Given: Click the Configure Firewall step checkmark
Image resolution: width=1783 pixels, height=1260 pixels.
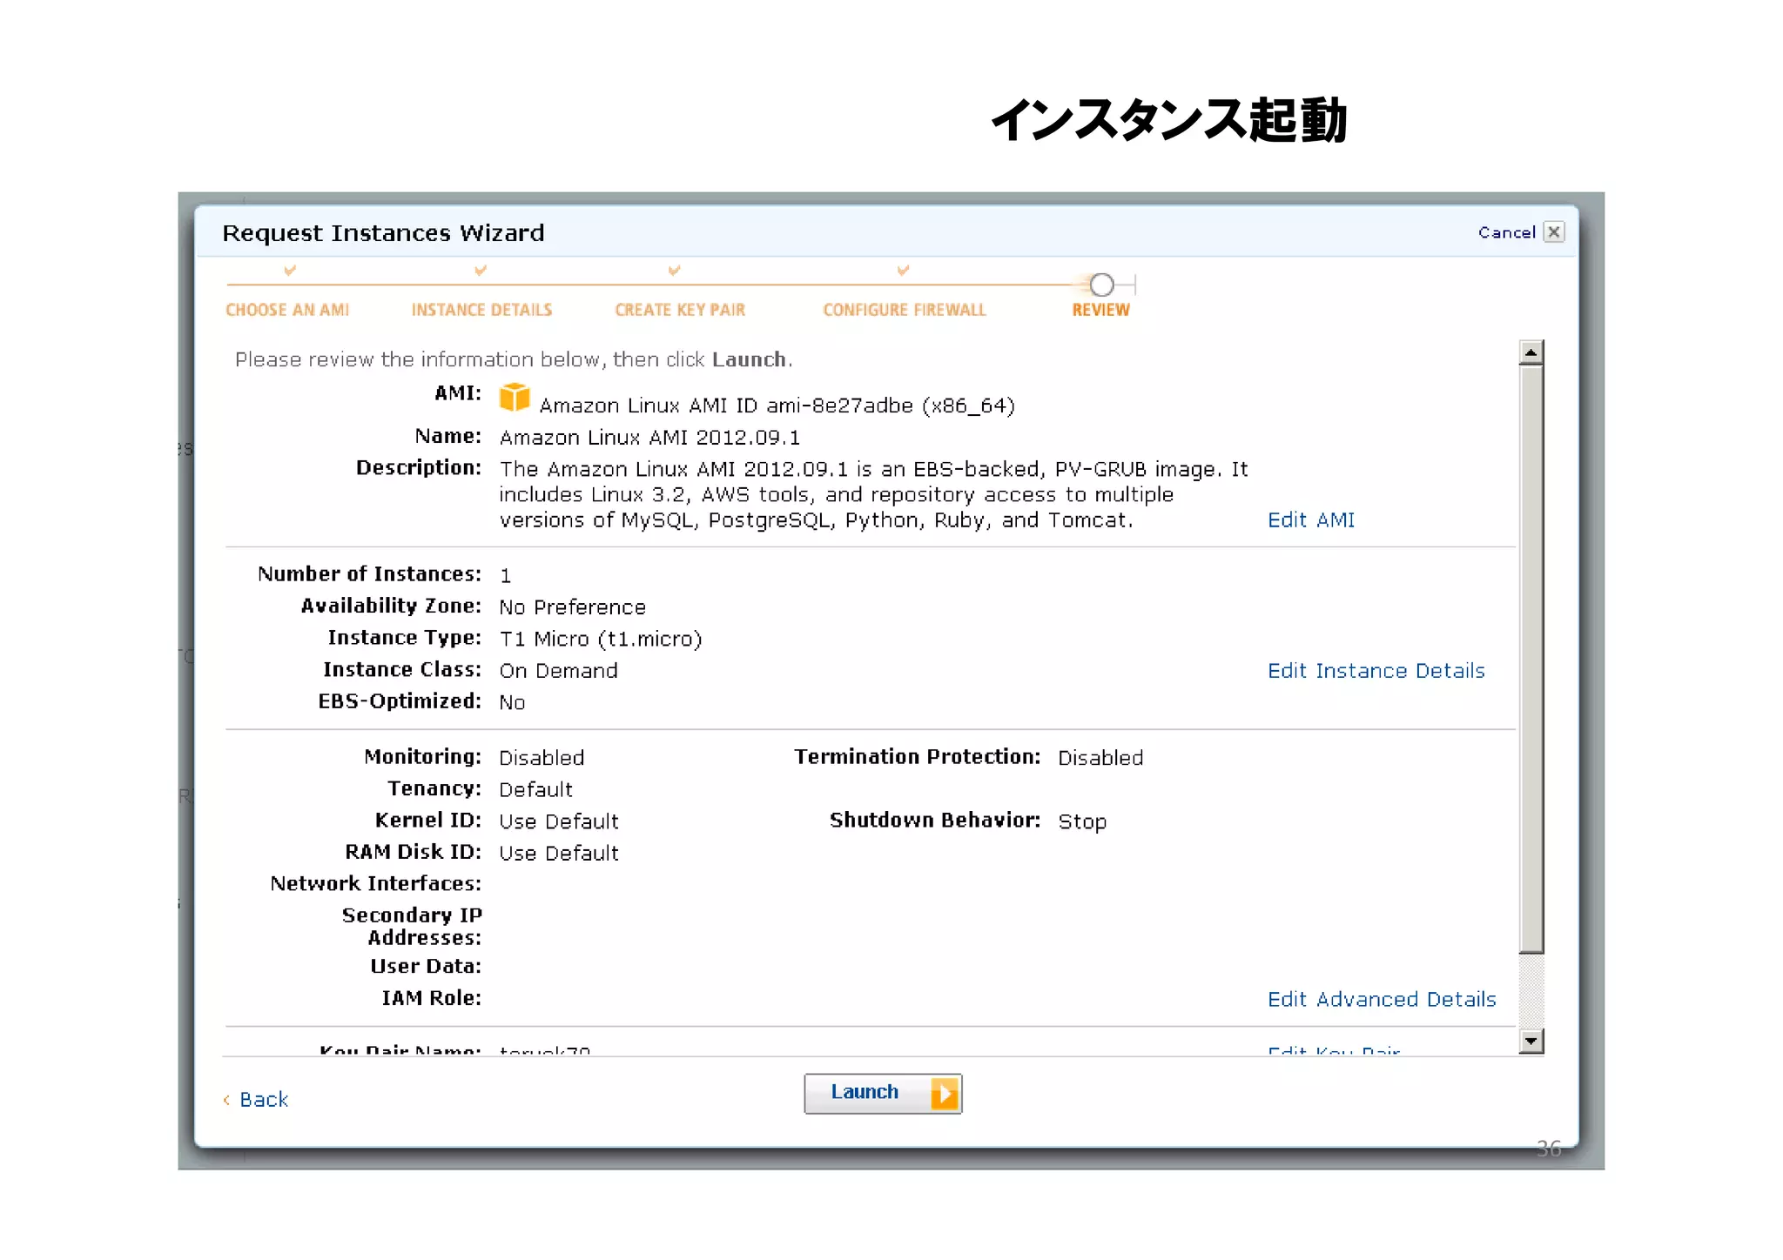Looking at the screenshot, I should coord(903,271).
